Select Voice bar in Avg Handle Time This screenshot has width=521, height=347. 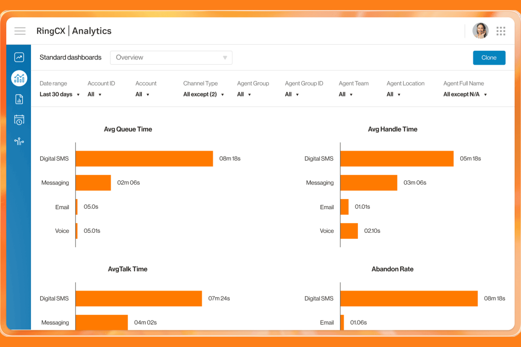(x=349, y=231)
